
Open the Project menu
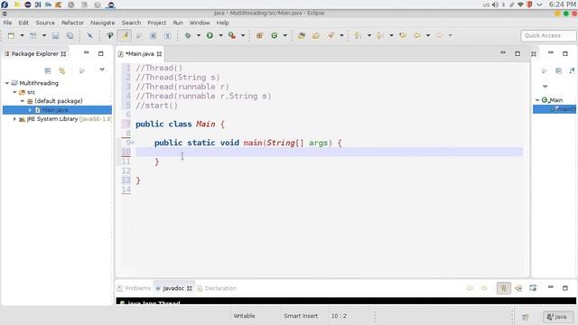156,23
